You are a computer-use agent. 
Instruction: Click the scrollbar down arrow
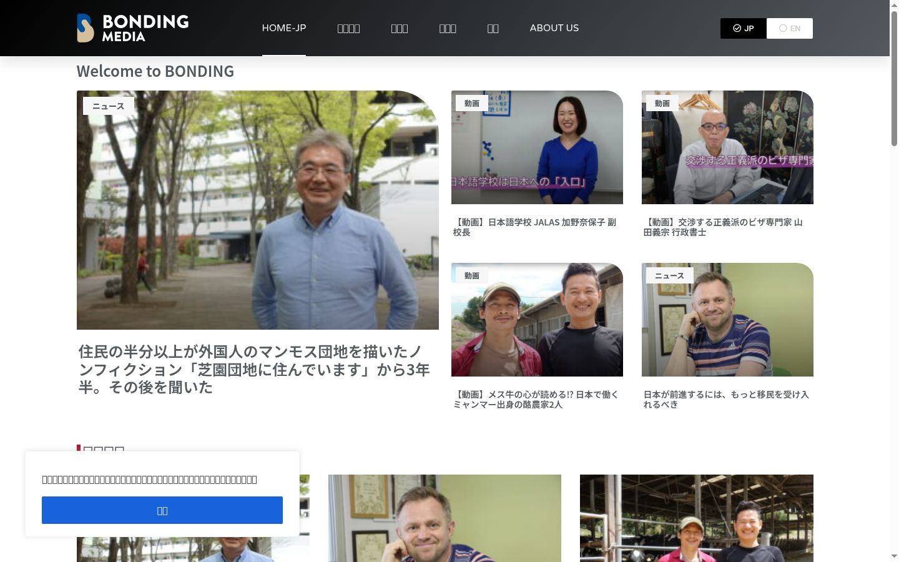tap(894, 556)
